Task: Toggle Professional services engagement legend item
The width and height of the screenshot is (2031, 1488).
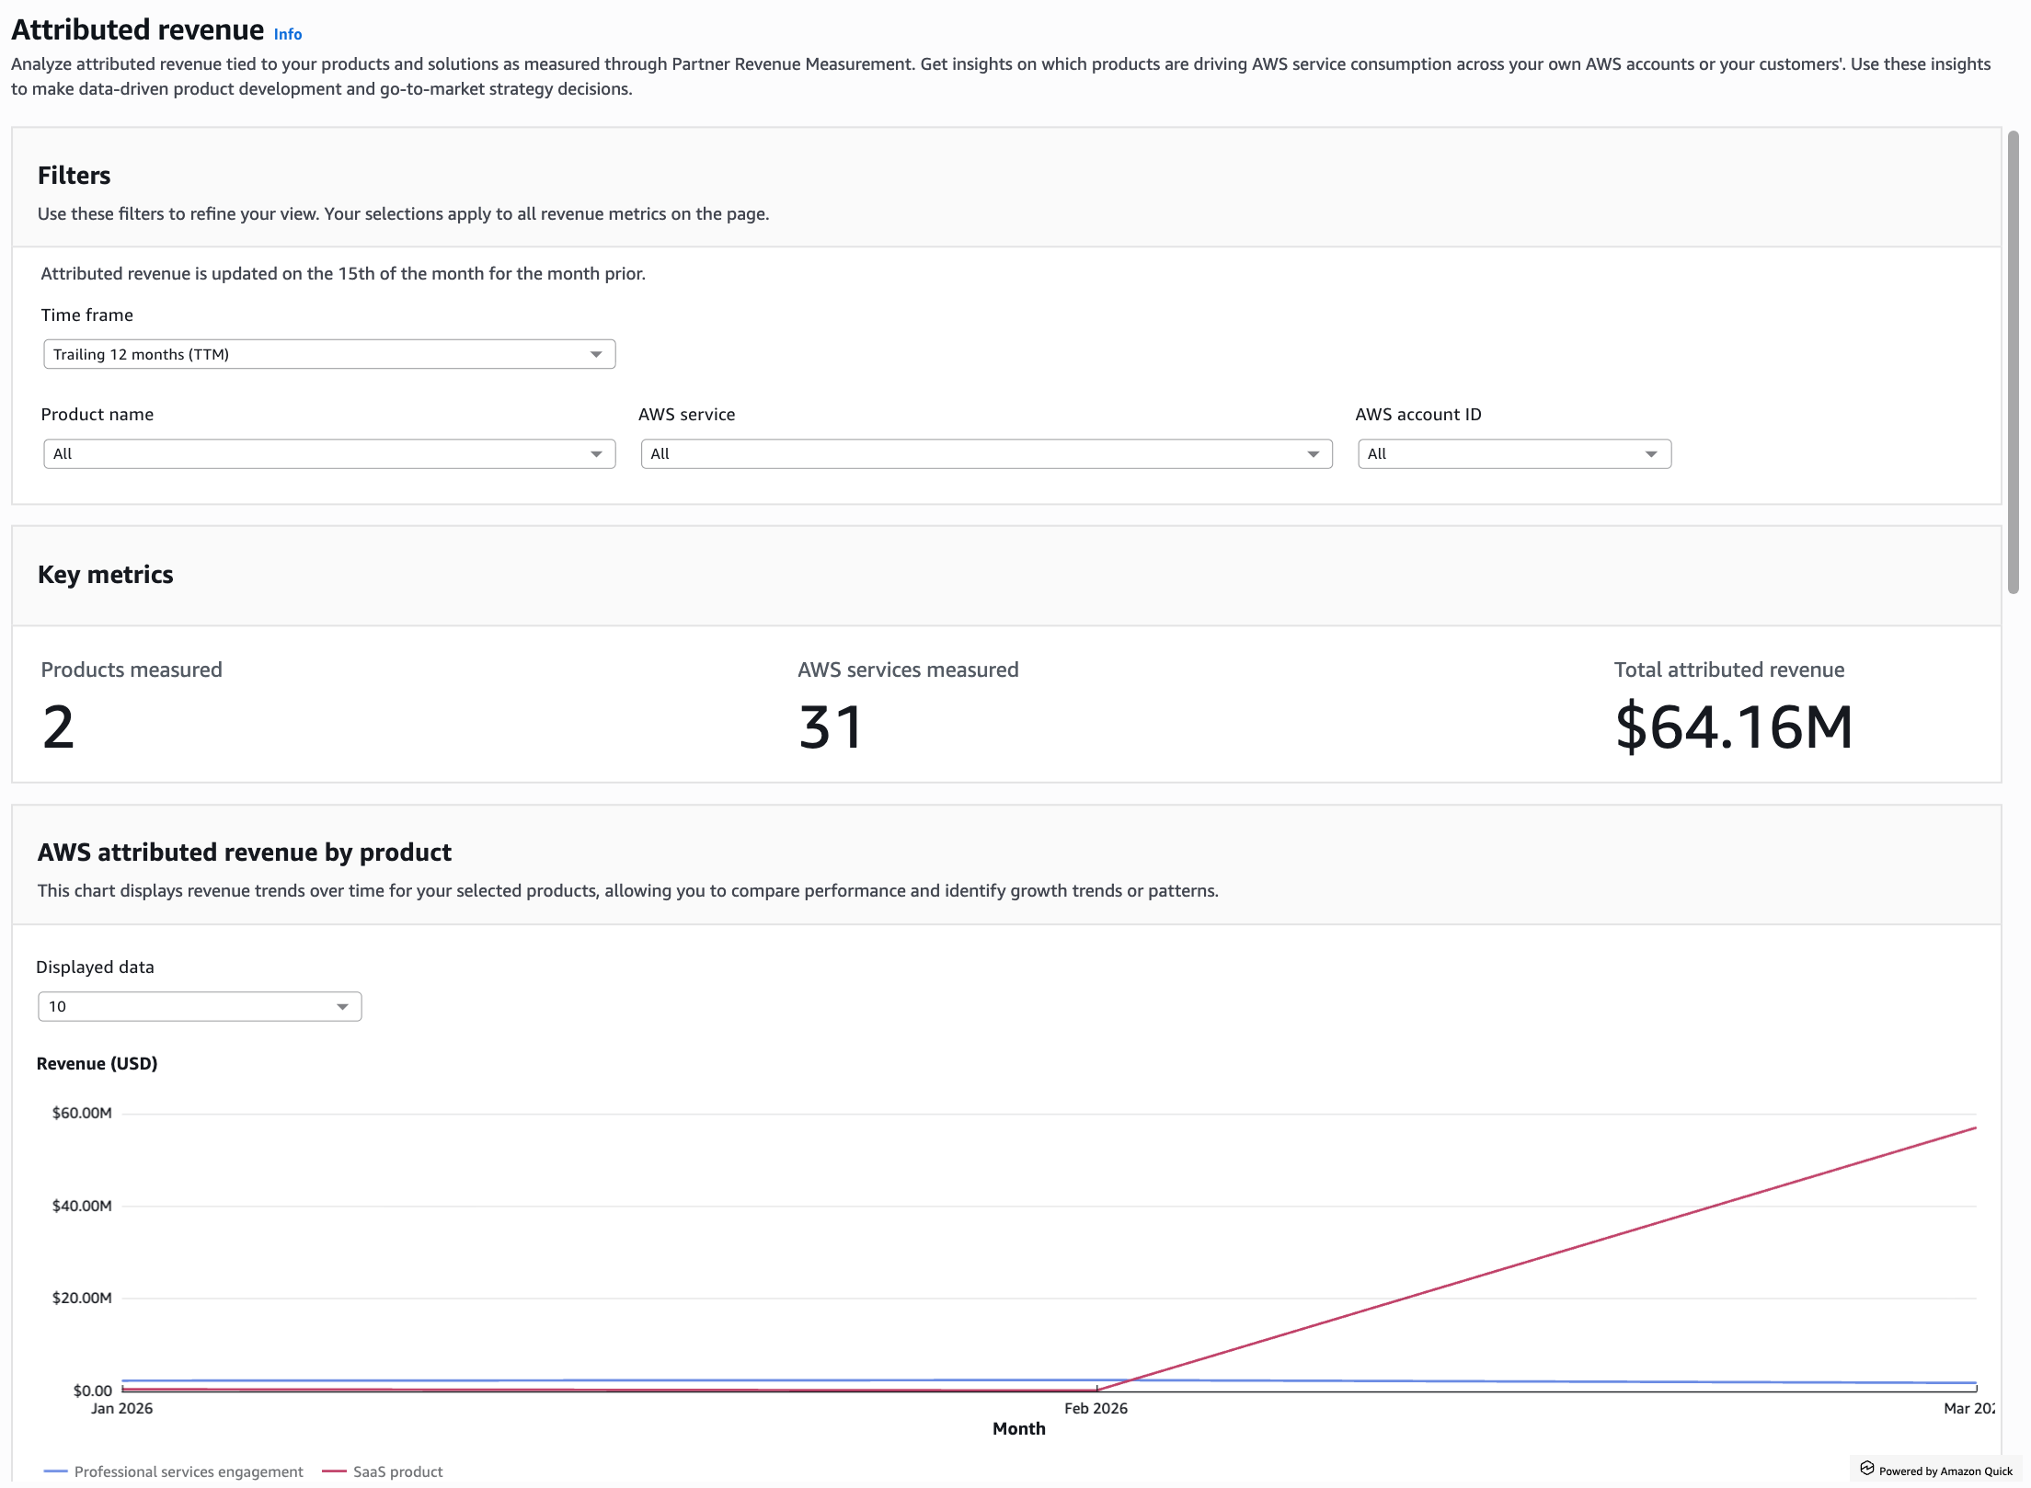Action: click(x=188, y=1471)
